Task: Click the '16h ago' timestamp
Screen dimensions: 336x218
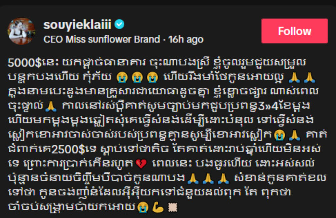Action: [x=186, y=39]
